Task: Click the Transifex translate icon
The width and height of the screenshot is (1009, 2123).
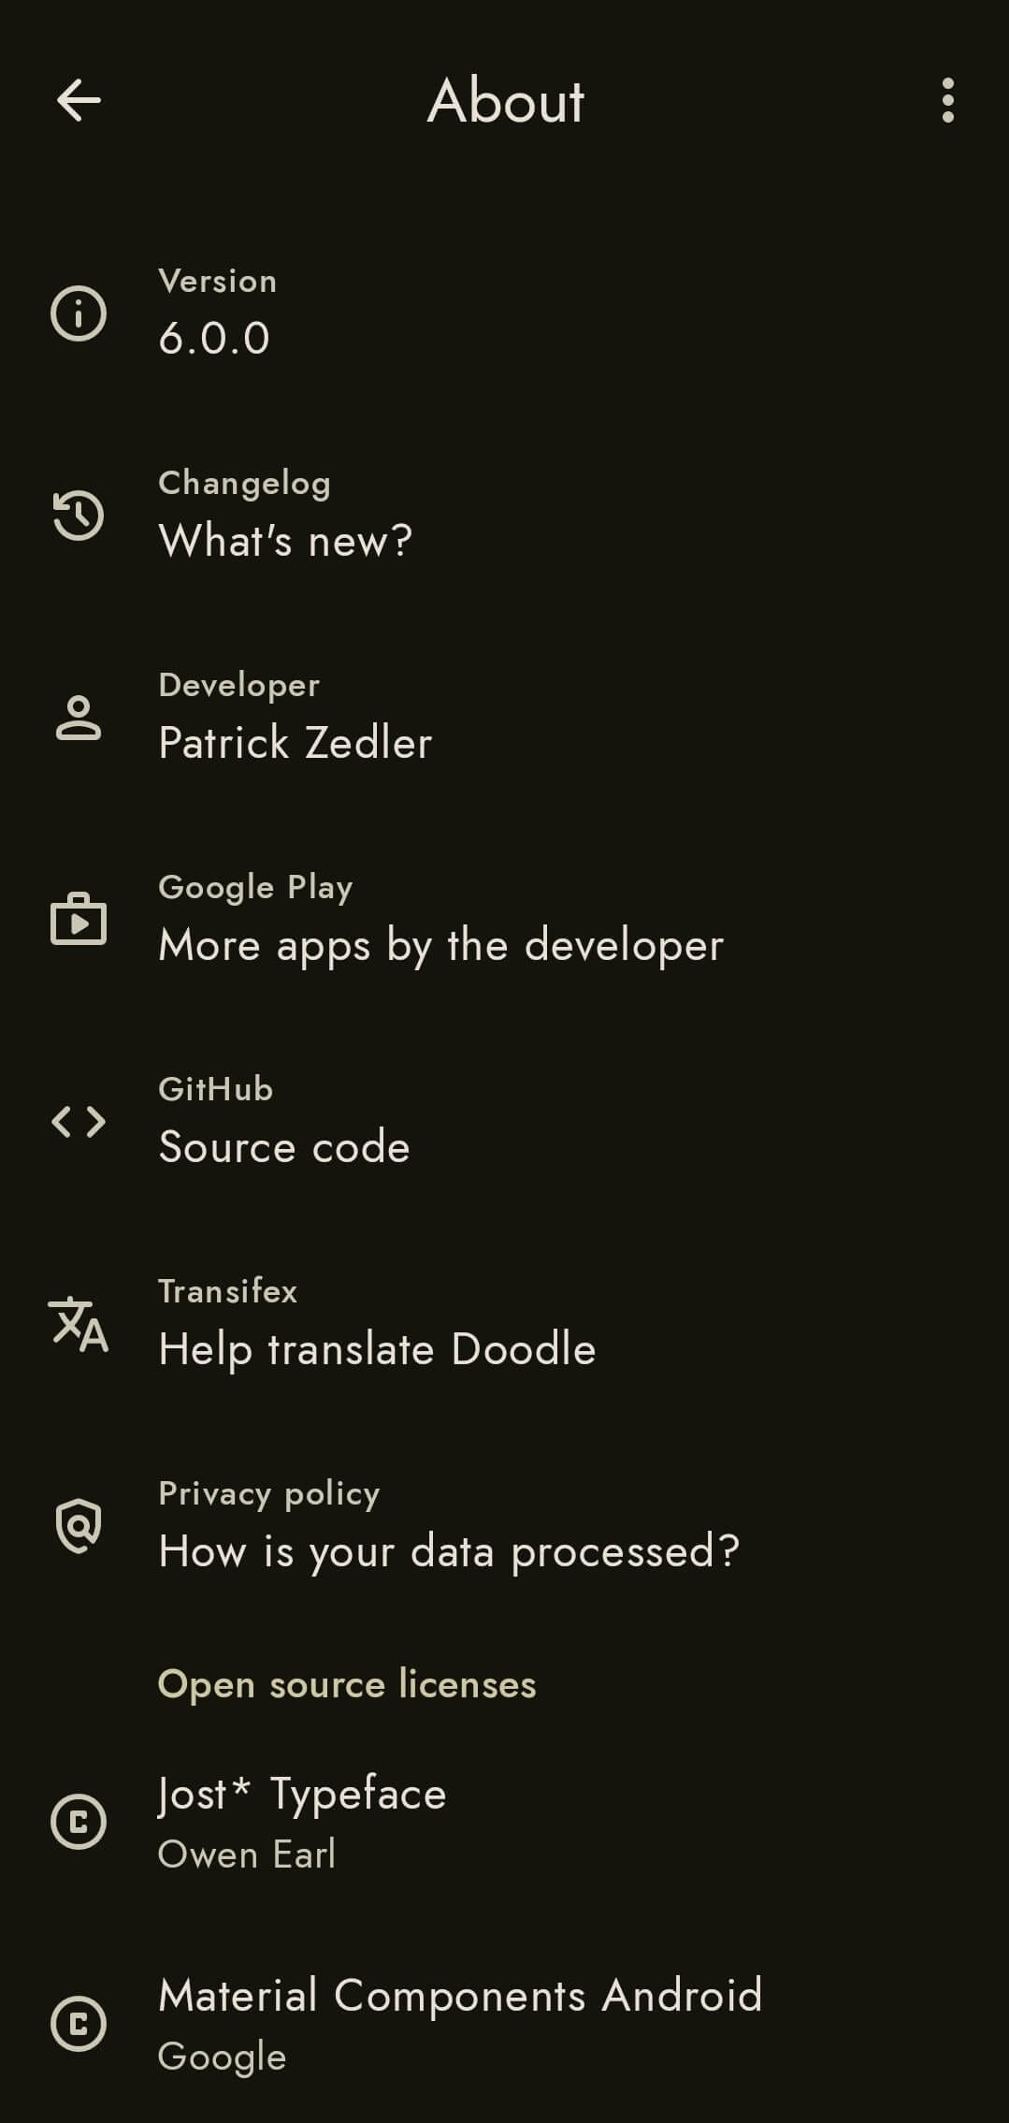Action: 79,1324
